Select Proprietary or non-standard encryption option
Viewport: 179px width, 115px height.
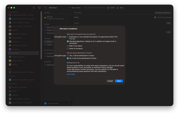(x=68, y=37)
